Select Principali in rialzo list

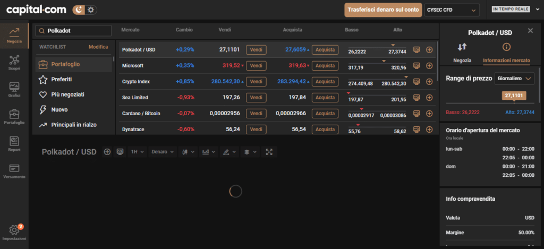click(x=73, y=124)
